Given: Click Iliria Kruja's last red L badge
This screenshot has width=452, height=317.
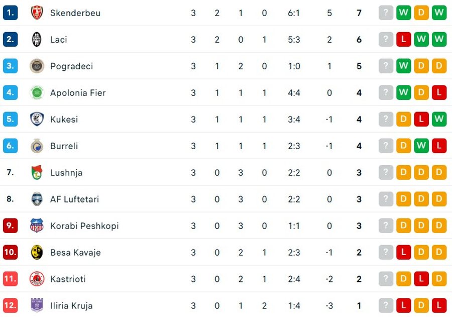Looking at the screenshot, I should pyautogui.click(x=439, y=305).
